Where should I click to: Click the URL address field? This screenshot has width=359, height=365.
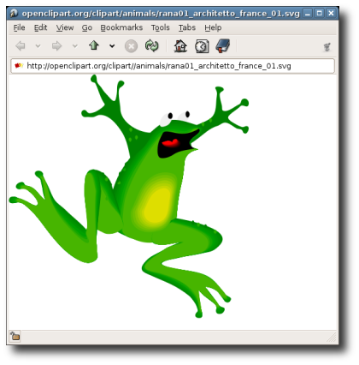point(173,66)
